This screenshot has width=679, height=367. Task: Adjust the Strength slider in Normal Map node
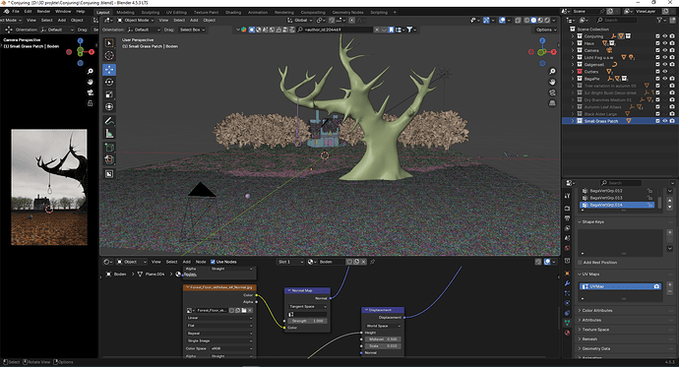(x=307, y=321)
